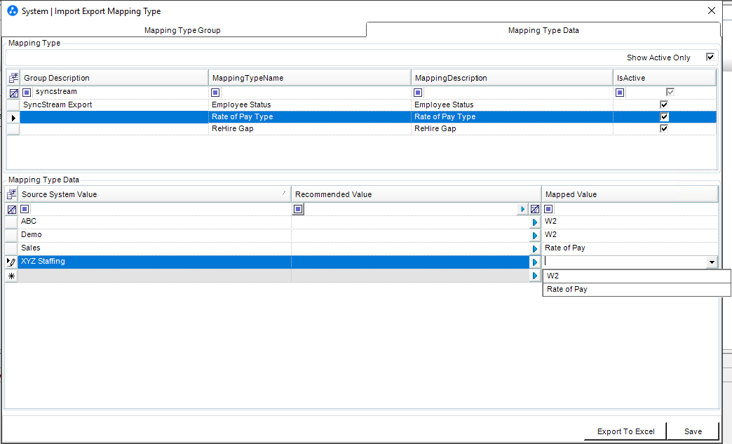Image resolution: width=732 pixels, height=444 pixels.
Task: Sort by Recommended Value column header
Action: [416, 194]
